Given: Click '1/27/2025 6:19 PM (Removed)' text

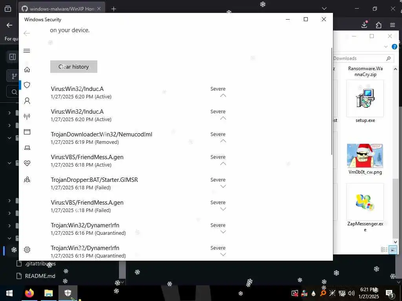Looking at the screenshot, I should [85, 142].
